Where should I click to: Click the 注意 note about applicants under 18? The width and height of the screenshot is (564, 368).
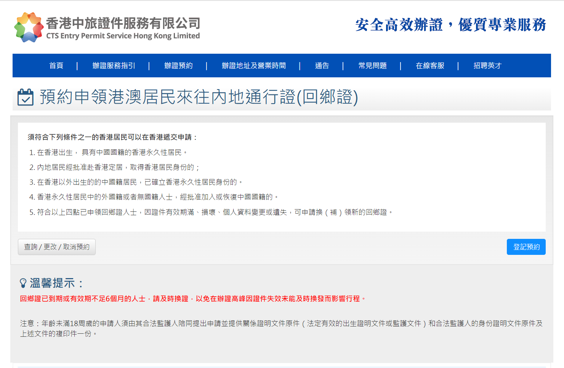click(281, 328)
